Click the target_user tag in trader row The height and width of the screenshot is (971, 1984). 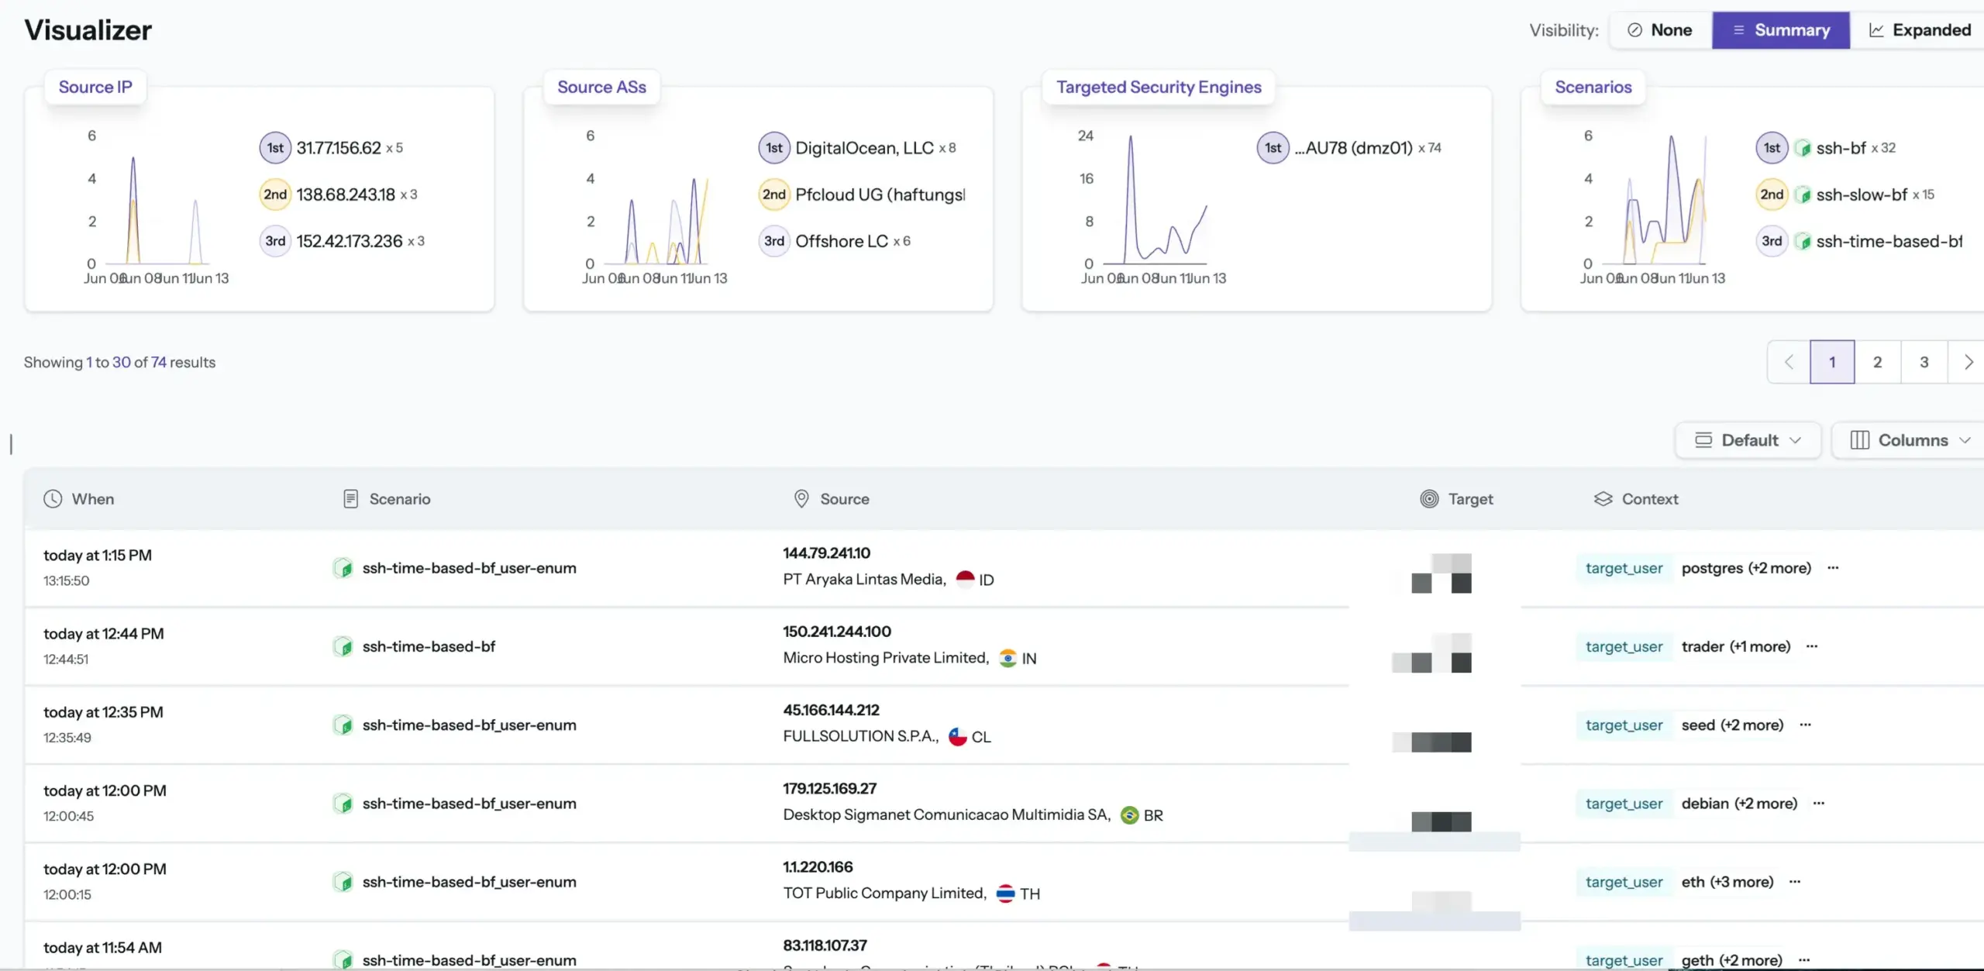(x=1624, y=646)
